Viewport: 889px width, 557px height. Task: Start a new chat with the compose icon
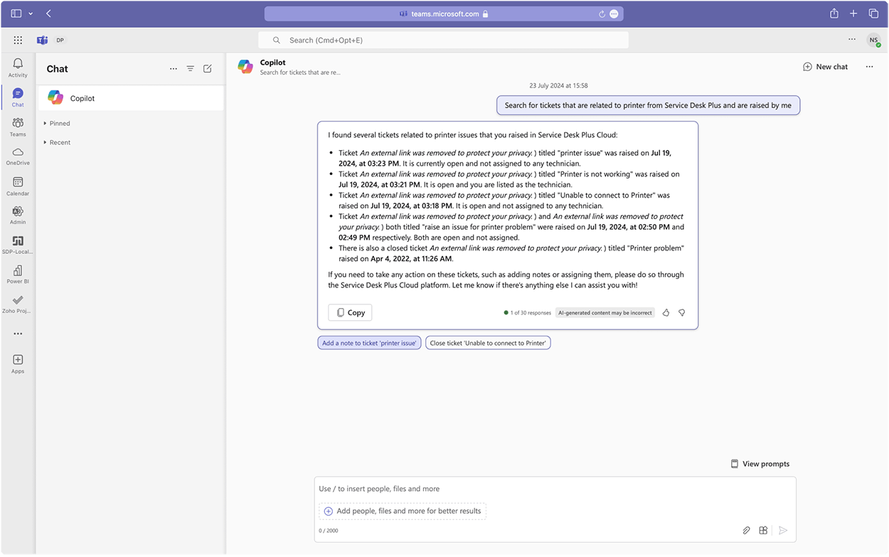click(x=208, y=69)
